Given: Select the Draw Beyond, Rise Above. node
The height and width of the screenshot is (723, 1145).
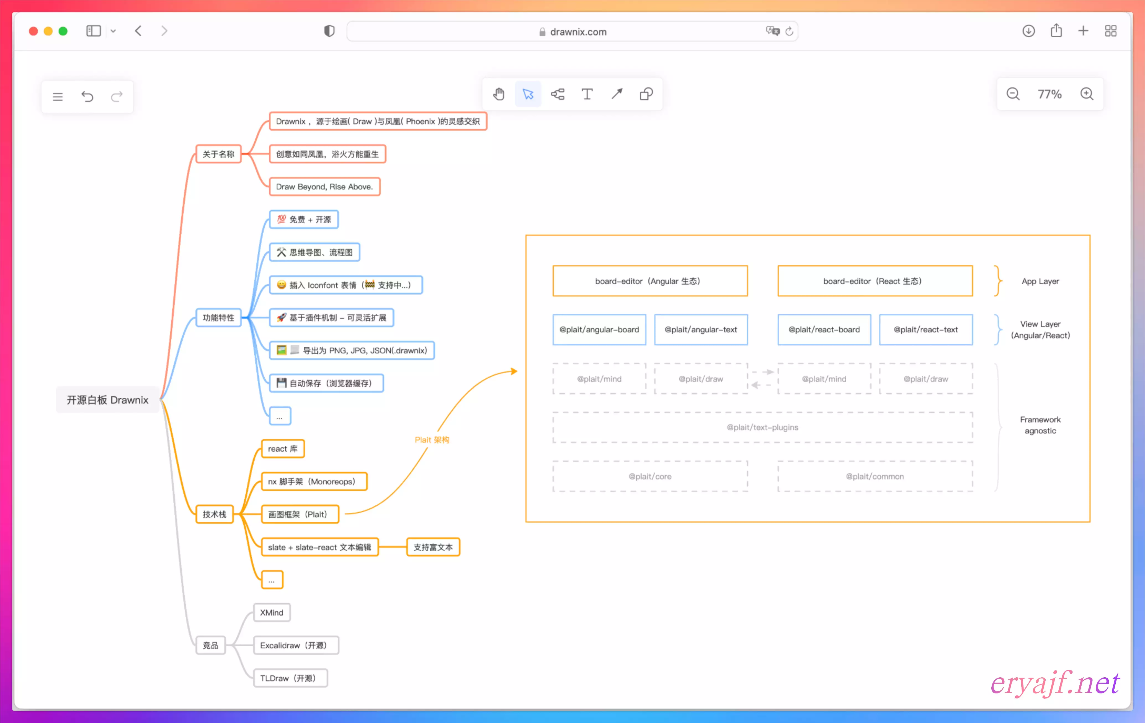Looking at the screenshot, I should [325, 187].
